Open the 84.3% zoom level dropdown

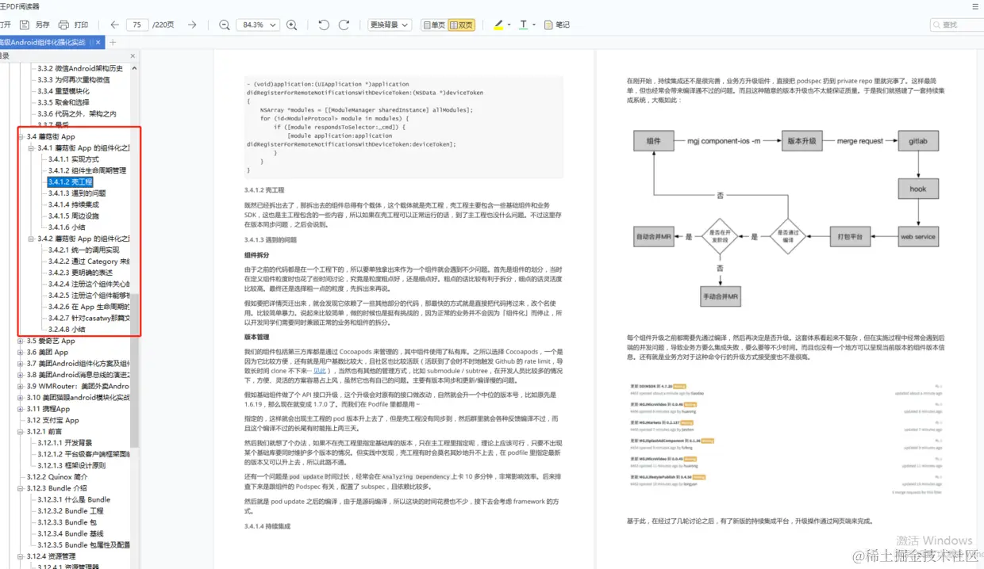tap(258, 25)
